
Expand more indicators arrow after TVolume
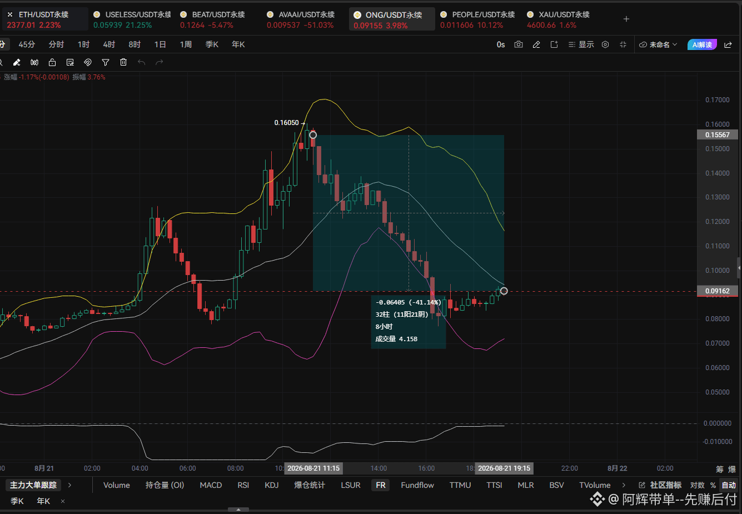coord(624,485)
